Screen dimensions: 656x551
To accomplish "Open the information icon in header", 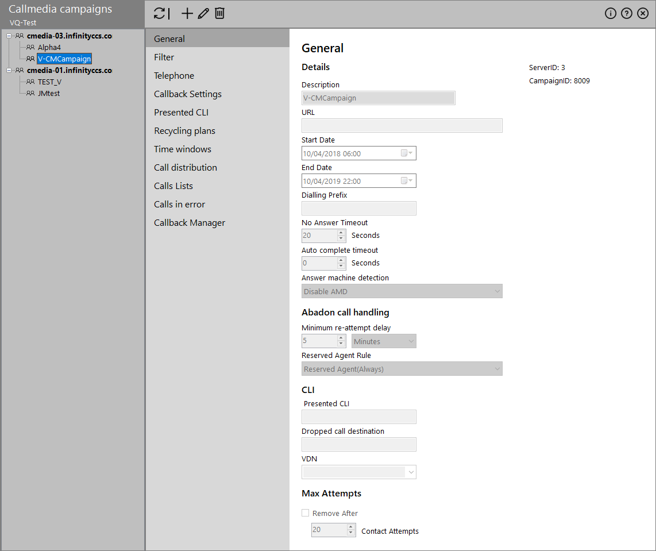I will 611,14.
